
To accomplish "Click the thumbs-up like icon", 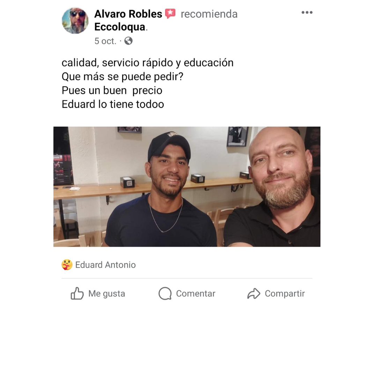I will click(77, 294).
